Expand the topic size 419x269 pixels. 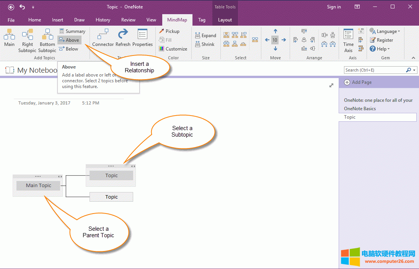coord(205,36)
